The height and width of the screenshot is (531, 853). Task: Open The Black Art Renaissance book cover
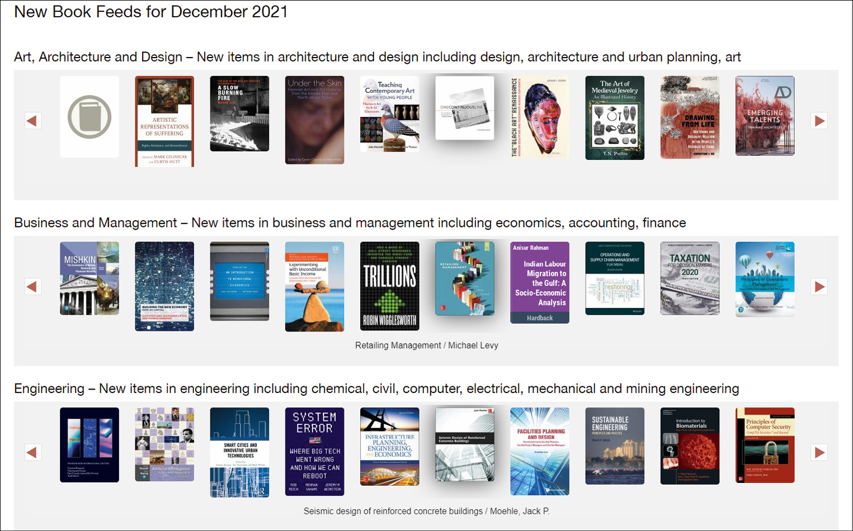pos(540,117)
